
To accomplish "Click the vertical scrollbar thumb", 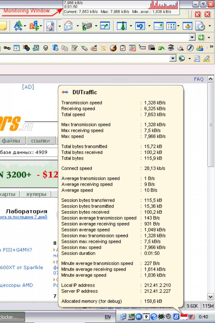I will [x=211, y=125].
